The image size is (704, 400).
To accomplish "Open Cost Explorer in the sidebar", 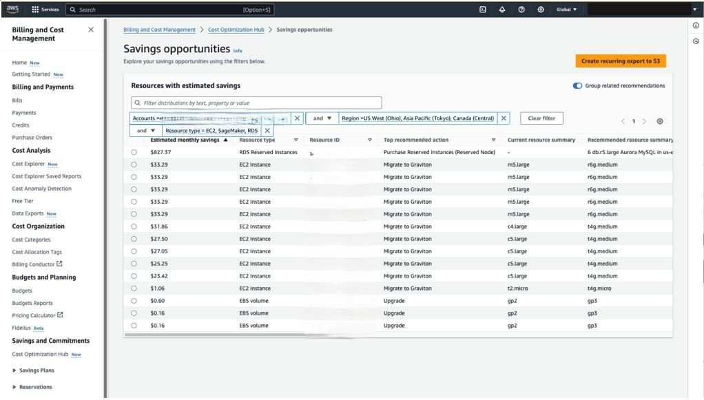I will pos(28,164).
